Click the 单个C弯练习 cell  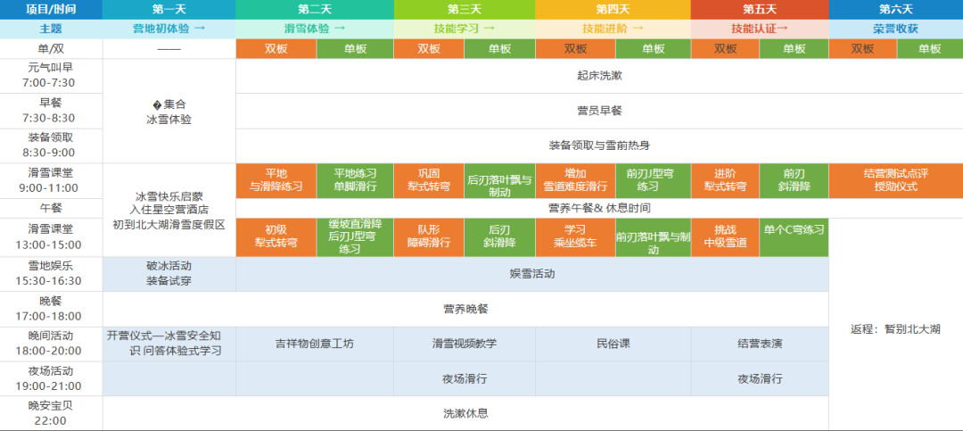794,230
